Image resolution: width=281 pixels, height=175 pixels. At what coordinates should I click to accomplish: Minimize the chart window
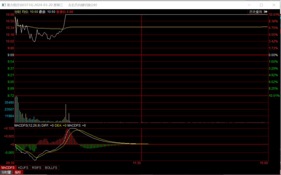pos(249,5)
